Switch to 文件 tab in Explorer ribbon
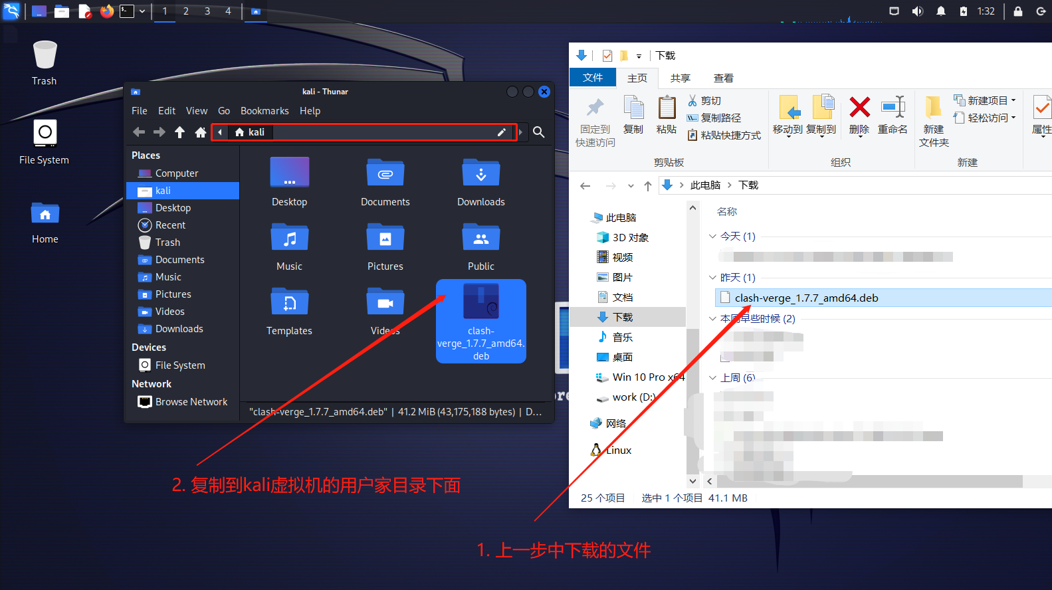 point(593,78)
